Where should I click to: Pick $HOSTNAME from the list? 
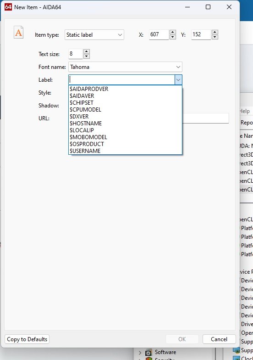[125, 123]
